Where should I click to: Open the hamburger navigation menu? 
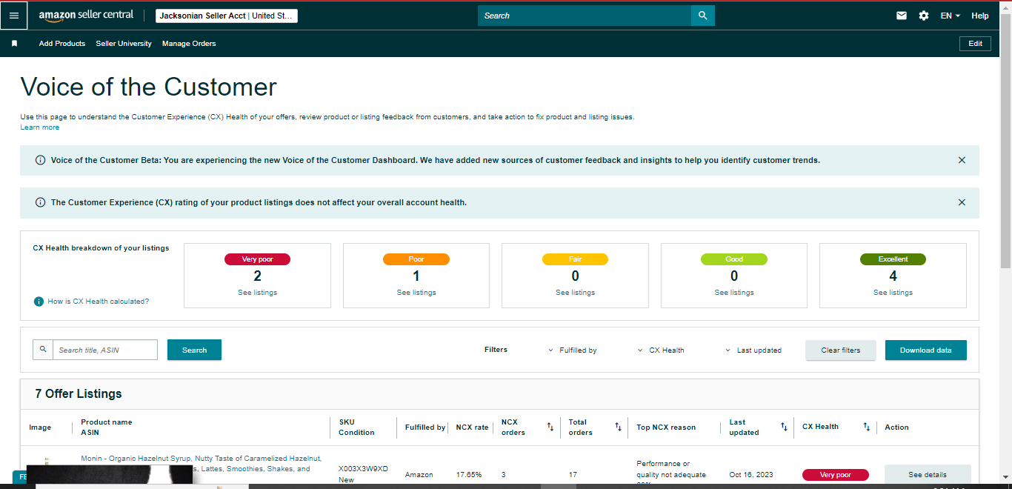14,16
